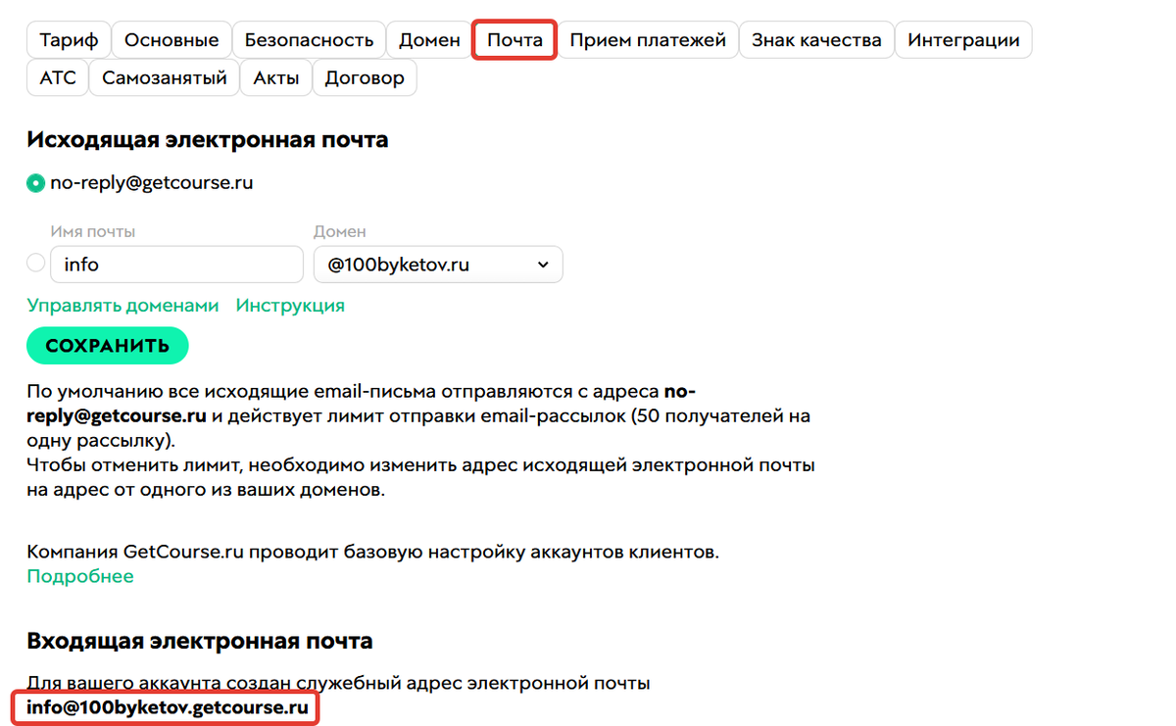This screenshot has width=1176, height=726.
Task: Open the Самозанятый tab
Action: (x=165, y=77)
